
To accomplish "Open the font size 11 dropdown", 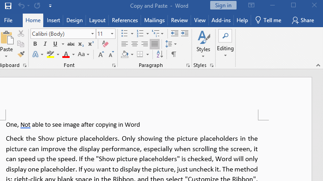I will 112,34.
